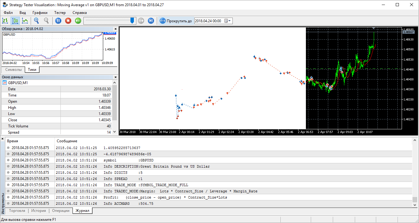Click the playback speed slider handle

132,20
